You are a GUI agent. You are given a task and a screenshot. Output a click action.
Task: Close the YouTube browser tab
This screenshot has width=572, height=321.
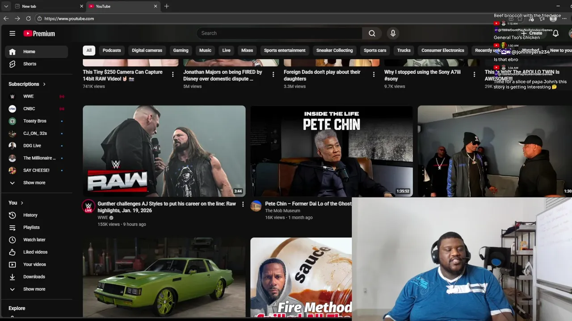[156, 6]
